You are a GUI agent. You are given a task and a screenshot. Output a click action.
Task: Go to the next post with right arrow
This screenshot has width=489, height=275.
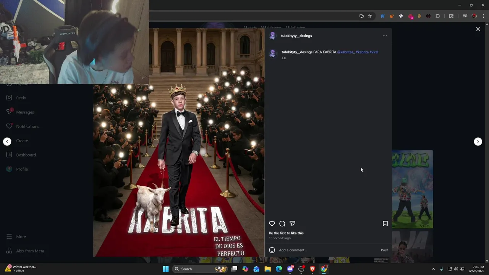478,142
